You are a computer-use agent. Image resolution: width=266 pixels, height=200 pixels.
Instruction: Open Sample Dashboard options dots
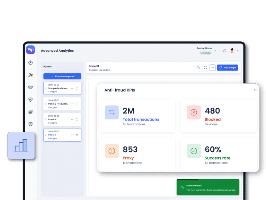tap(72, 89)
